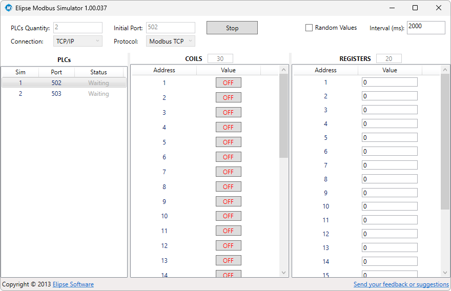451x291 pixels.
Task: Toggle coil 1 OFF button
Action: click(228, 82)
